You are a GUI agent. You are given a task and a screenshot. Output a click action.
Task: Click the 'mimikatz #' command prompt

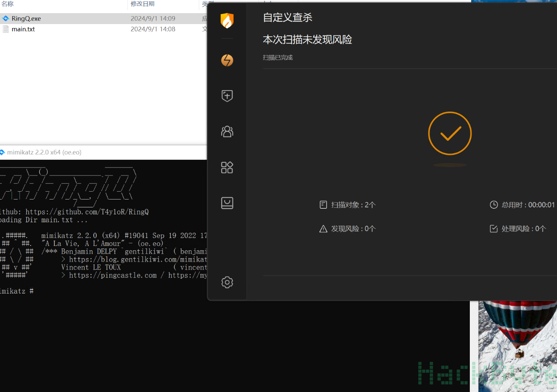(x=17, y=291)
